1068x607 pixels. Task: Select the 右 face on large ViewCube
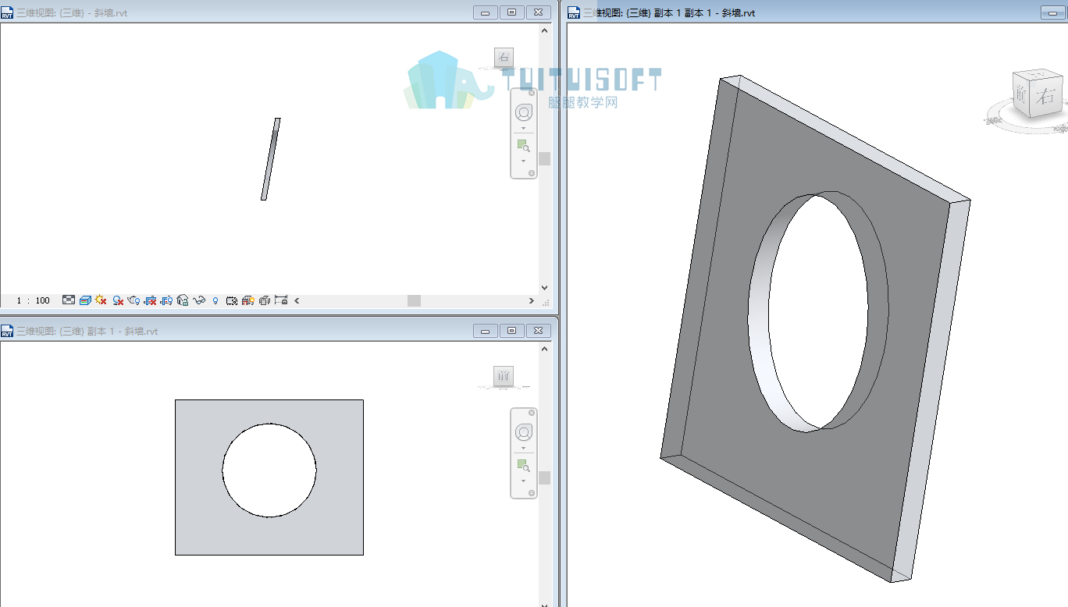1045,98
